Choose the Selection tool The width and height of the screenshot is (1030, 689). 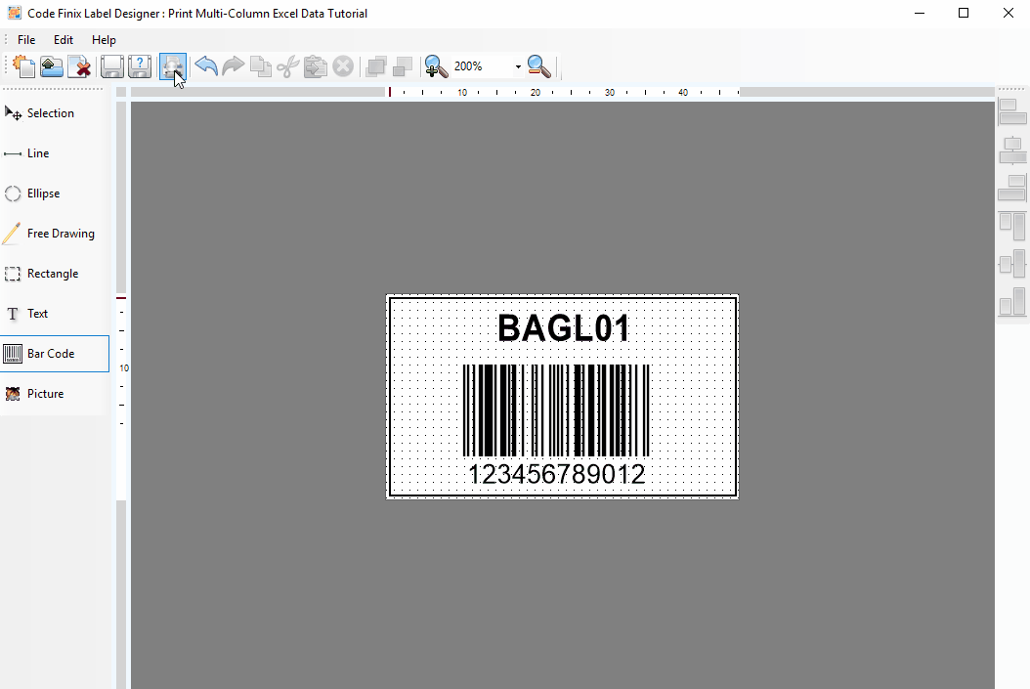[x=55, y=113]
